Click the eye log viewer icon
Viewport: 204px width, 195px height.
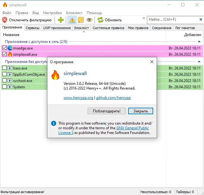(x=90, y=20)
